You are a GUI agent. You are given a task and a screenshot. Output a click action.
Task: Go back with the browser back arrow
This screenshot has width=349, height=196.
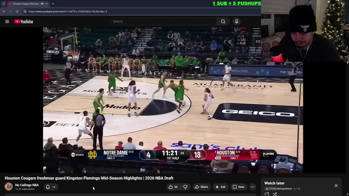[x=4, y=11]
